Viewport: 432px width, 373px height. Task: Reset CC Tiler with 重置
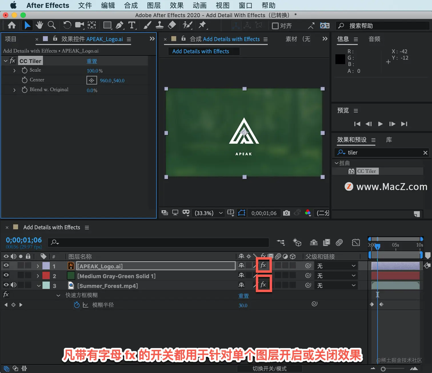[92, 61]
